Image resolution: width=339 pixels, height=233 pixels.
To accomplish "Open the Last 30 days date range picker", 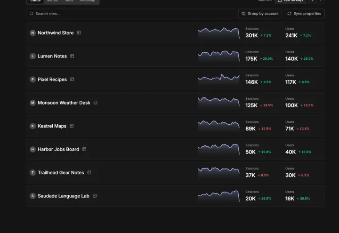I will [x=291, y=1].
